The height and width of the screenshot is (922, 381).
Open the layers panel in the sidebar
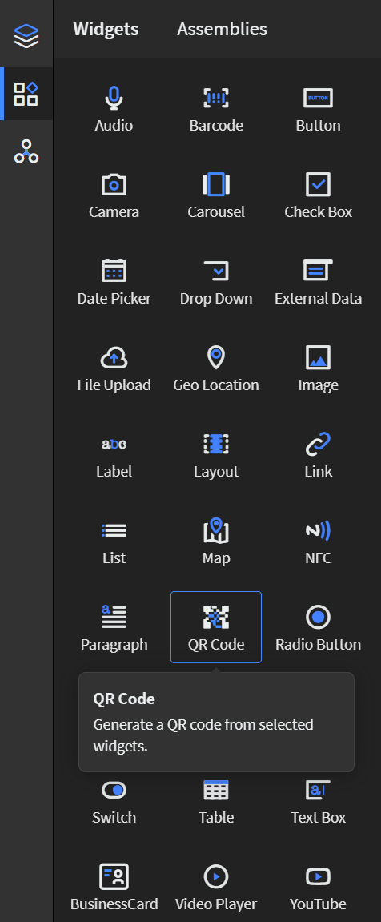[26, 35]
